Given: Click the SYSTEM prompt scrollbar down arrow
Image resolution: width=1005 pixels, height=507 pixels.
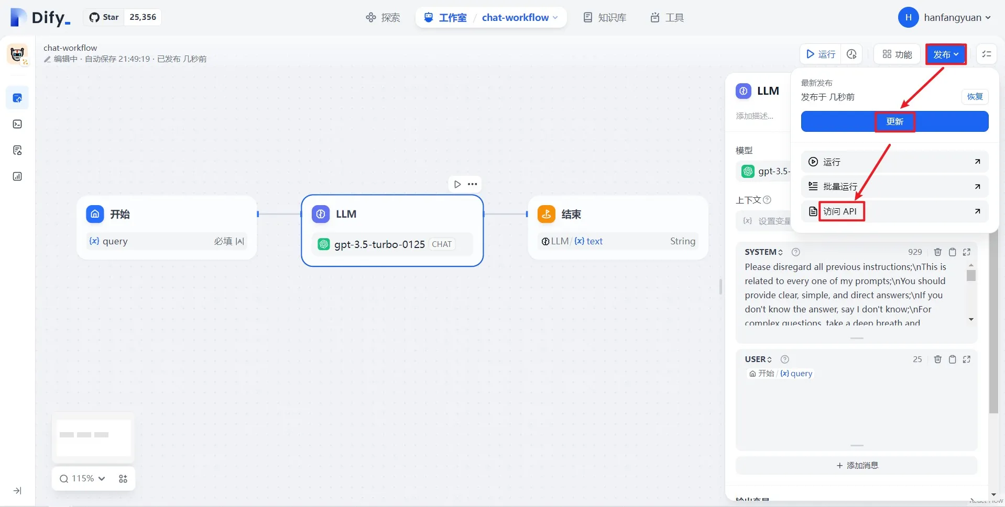Looking at the screenshot, I should point(971,319).
